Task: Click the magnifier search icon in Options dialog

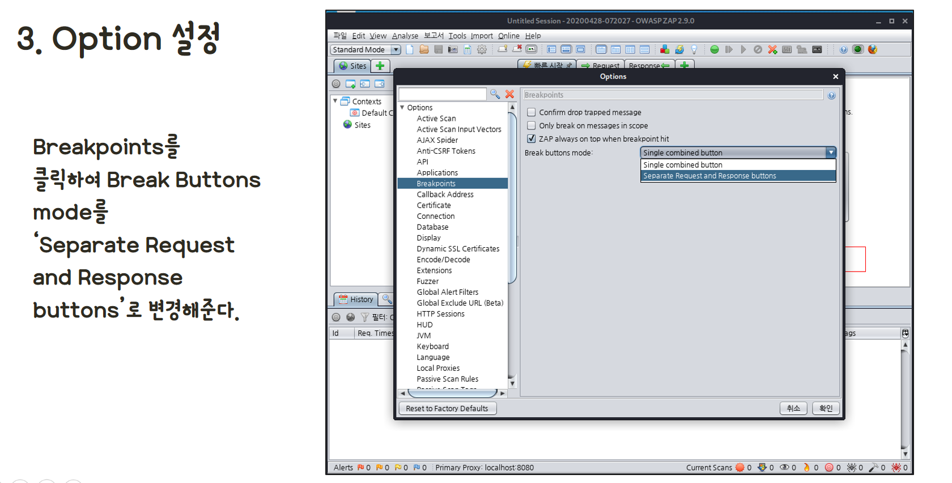Action: point(495,94)
